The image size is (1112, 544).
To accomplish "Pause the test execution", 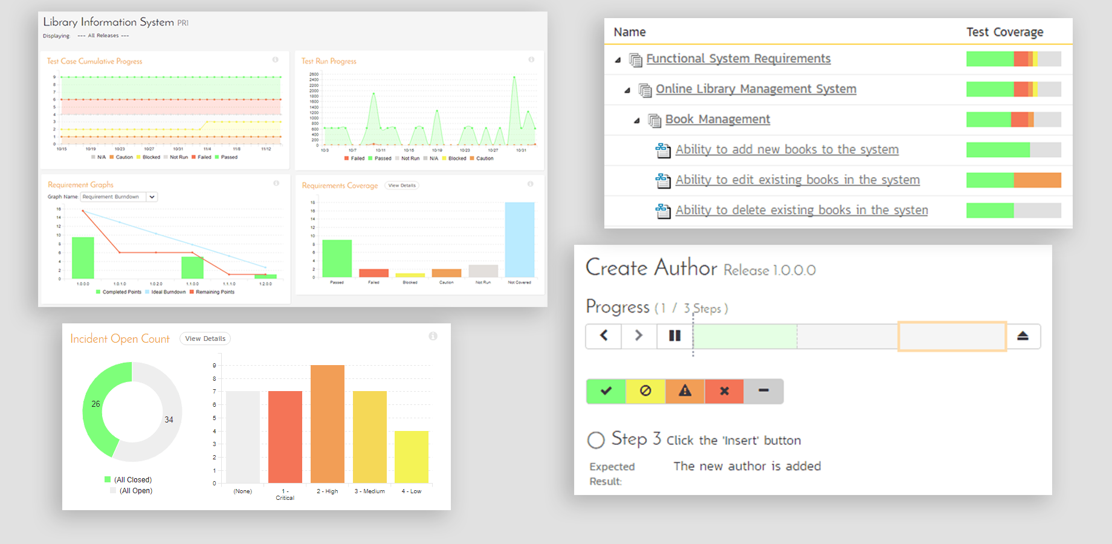I will point(674,336).
